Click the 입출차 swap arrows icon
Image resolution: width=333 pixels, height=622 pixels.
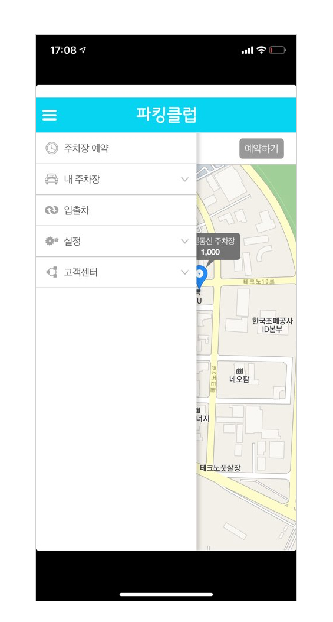[x=51, y=210]
